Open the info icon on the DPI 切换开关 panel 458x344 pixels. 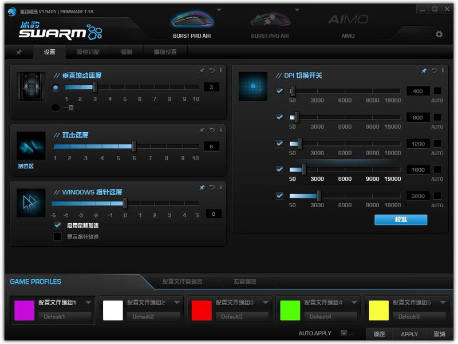click(x=442, y=71)
